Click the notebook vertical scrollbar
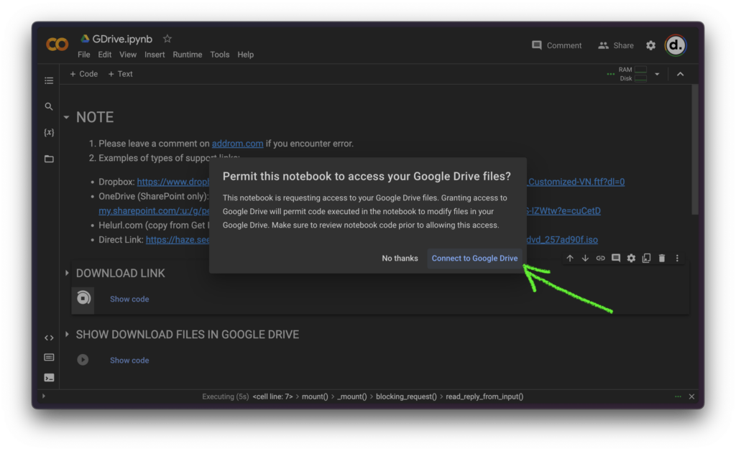This screenshot has height=451, width=736. point(695,150)
